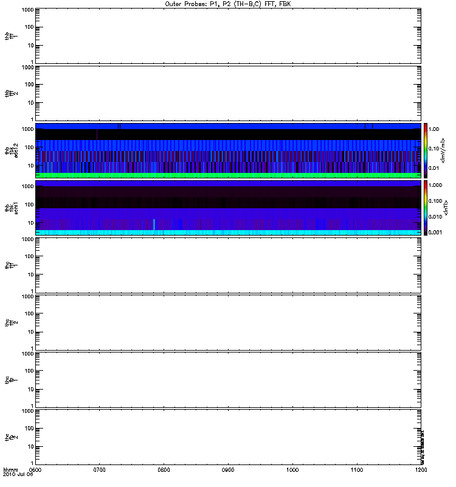Image resolution: width=456 pixels, height=487 pixels.
Task: Click the cyan low-frequency band in scm1 spectrogram
Action: coord(228,233)
